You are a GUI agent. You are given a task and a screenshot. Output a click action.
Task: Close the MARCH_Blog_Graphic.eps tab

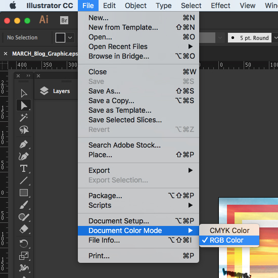(6, 54)
